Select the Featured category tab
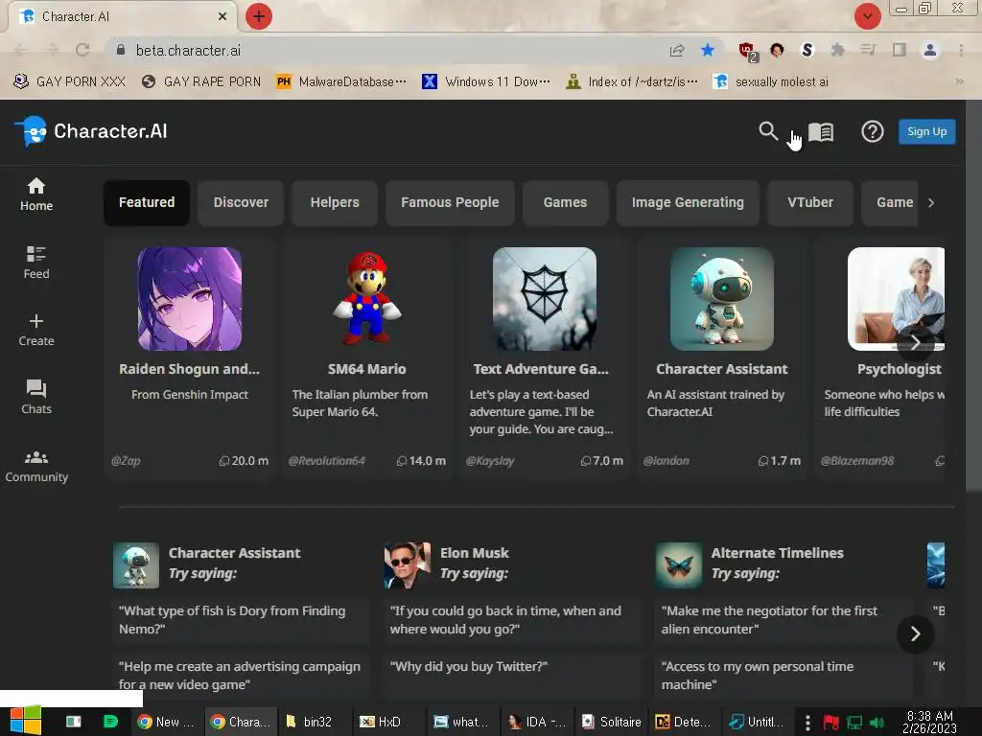The image size is (982, 736). [147, 203]
